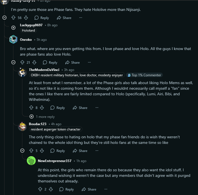The image size is (198, 195).
Task: Collapse Boudac123's reply thread
Action: [x=22, y=151]
